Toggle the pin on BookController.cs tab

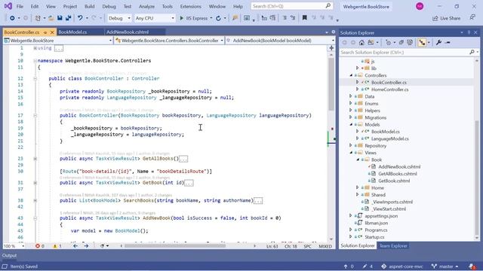(45, 32)
